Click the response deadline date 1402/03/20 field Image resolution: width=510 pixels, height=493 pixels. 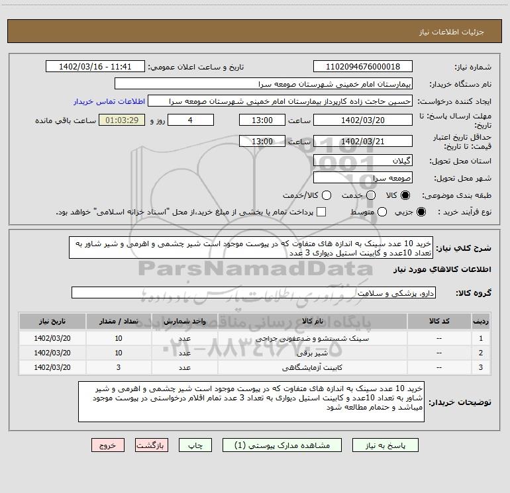pos(363,120)
